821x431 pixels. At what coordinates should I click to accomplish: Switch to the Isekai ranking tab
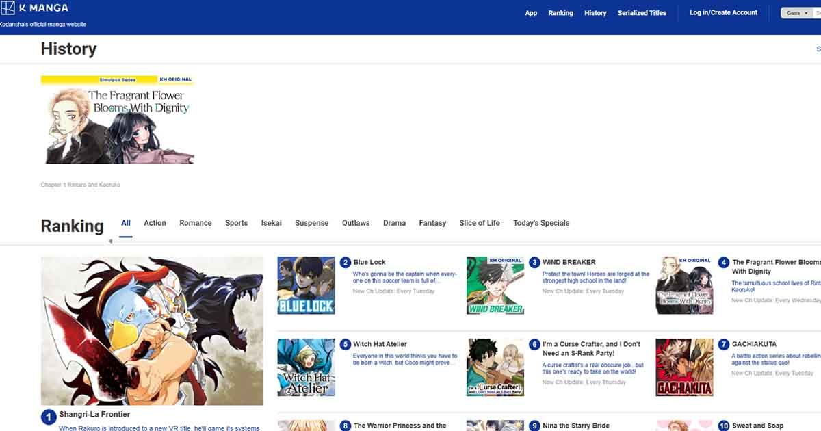point(271,223)
